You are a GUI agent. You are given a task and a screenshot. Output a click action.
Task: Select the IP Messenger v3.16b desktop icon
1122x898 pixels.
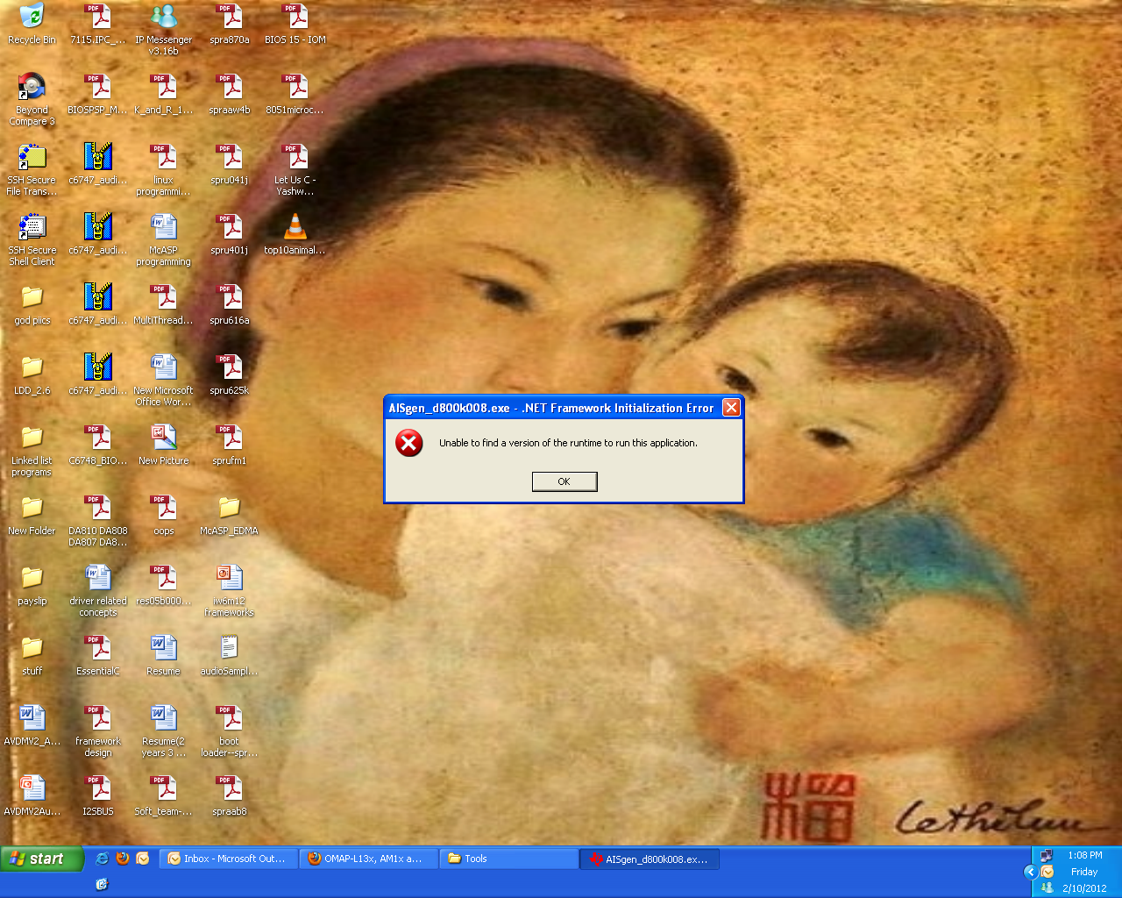[x=163, y=30]
